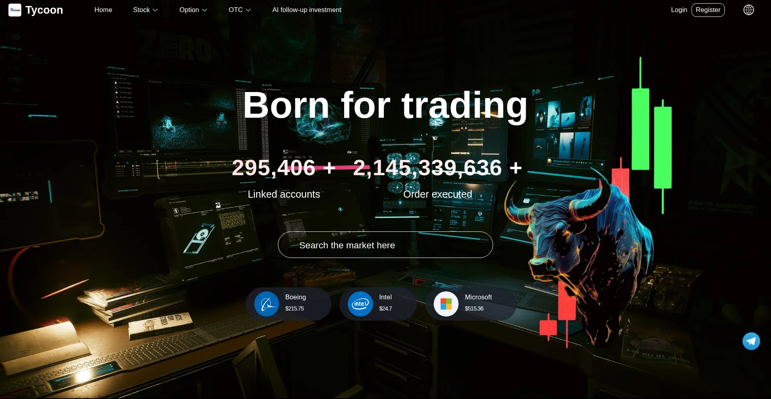Image resolution: width=771 pixels, height=399 pixels.
Task: Click the 295,406 + counter
Action: tap(284, 168)
